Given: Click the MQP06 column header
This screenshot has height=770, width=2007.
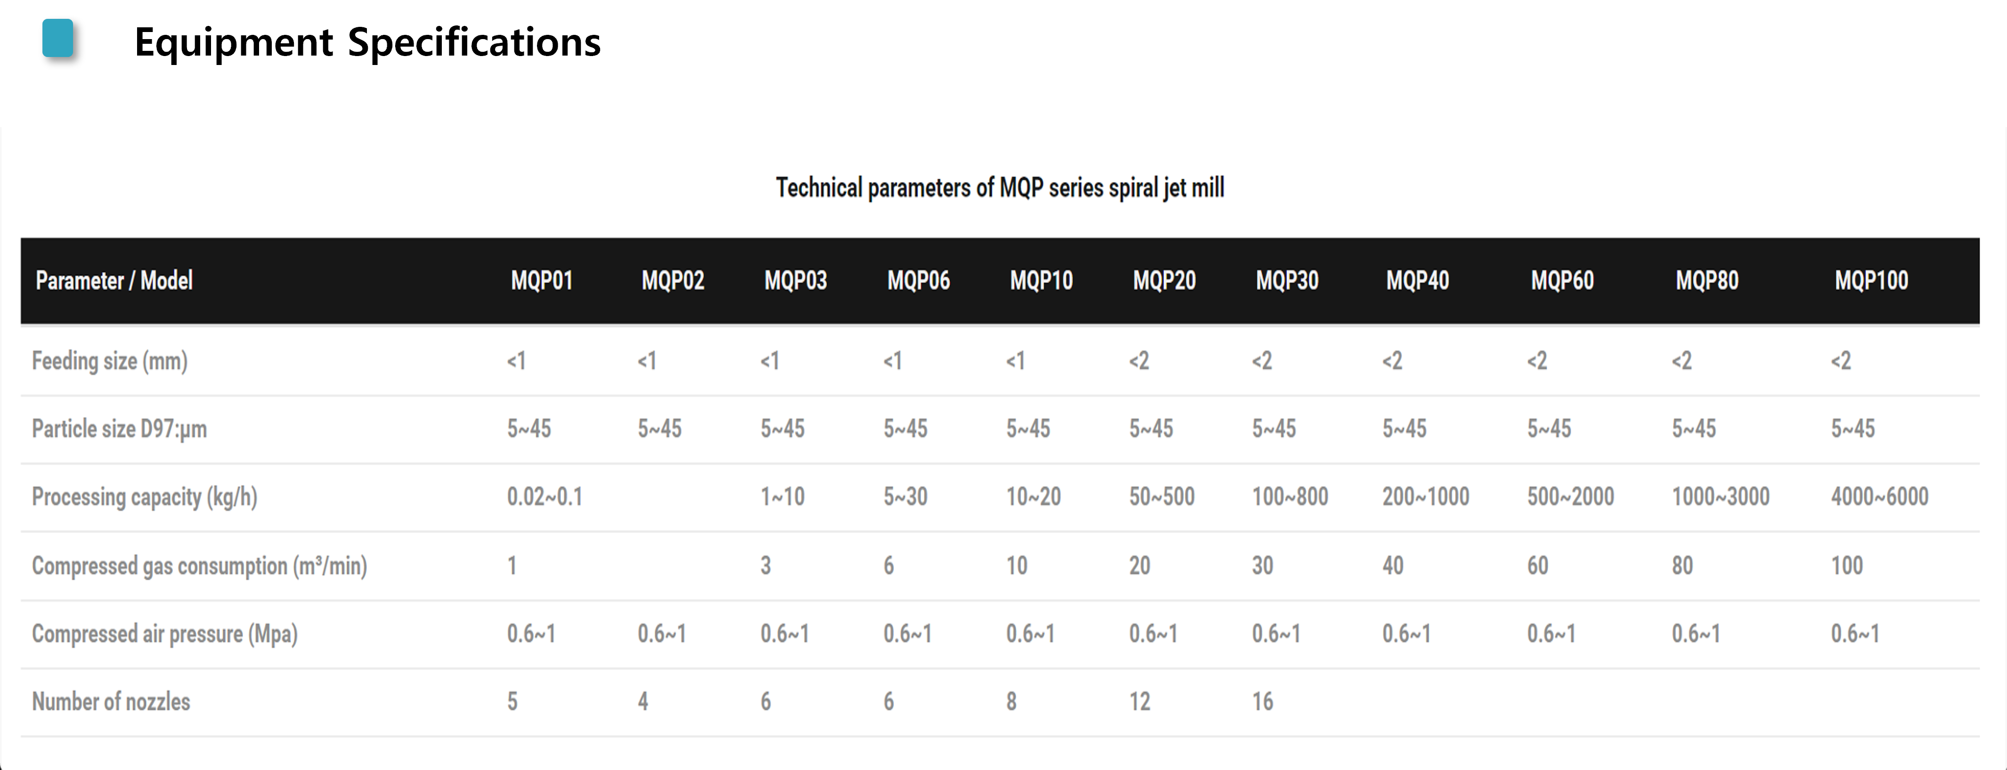Looking at the screenshot, I should [918, 281].
